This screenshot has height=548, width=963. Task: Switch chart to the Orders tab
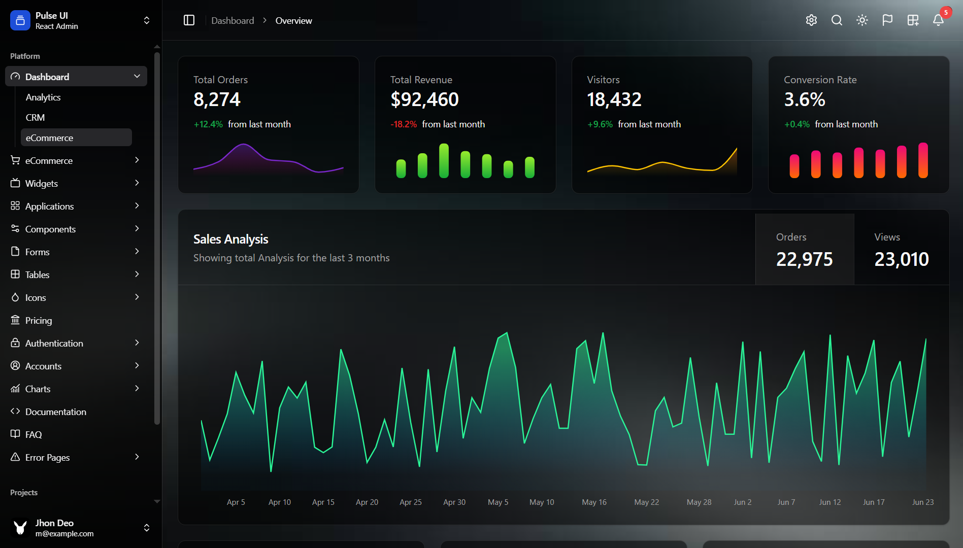tap(805, 249)
